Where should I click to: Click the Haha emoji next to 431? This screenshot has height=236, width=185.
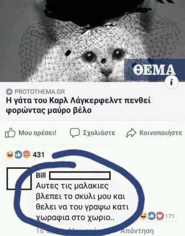tap(9, 155)
